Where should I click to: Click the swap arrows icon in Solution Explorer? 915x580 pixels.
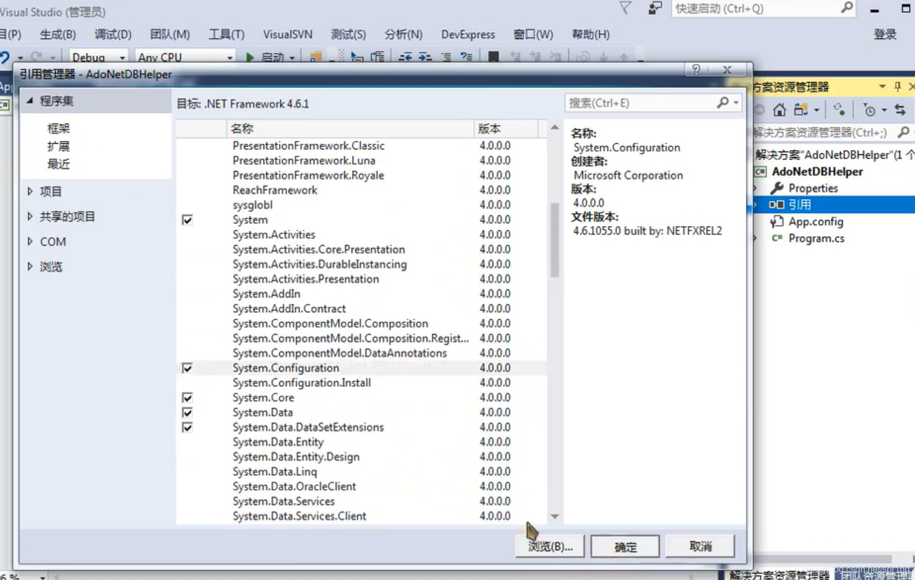(900, 110)
